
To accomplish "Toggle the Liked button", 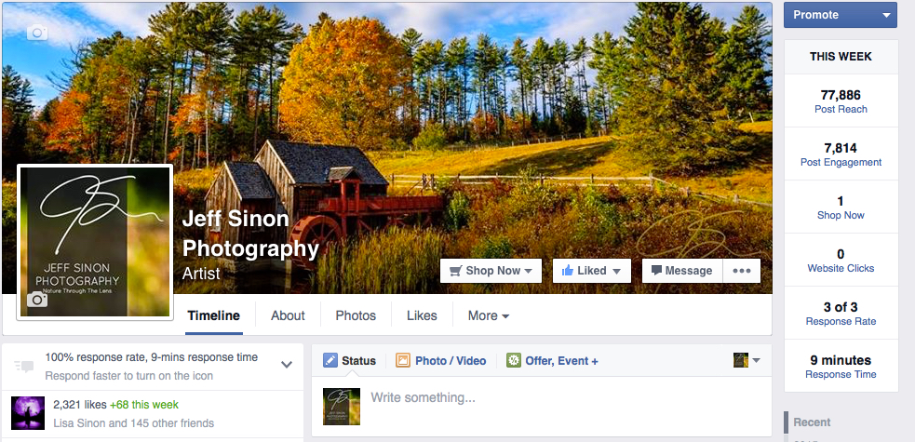I will pyautogui.click(x=592, y=271).
